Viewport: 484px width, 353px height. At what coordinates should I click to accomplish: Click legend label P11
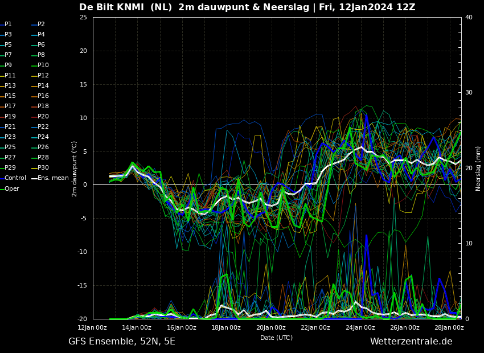8,75
